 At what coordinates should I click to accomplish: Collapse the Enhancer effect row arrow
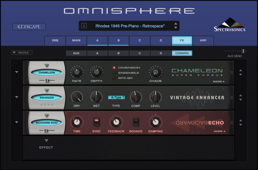point(17,97)
